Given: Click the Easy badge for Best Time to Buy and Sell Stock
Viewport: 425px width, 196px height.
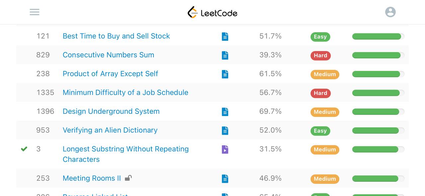Looking at the screenshot, I should pyautogui.click(x=320, y=36).
